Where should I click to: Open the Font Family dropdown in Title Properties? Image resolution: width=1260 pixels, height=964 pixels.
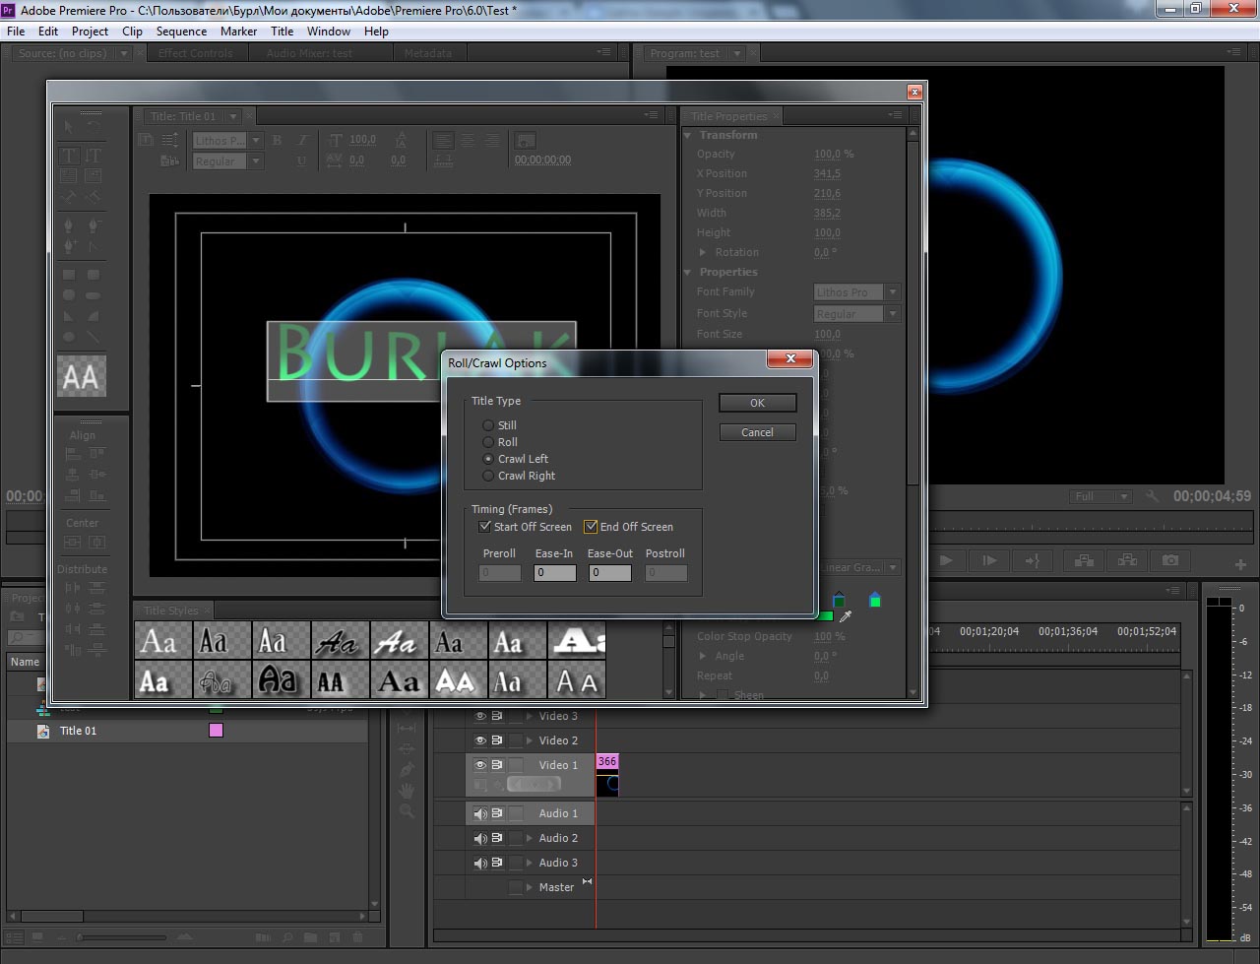pyautogui.click(x=856, y=292)
